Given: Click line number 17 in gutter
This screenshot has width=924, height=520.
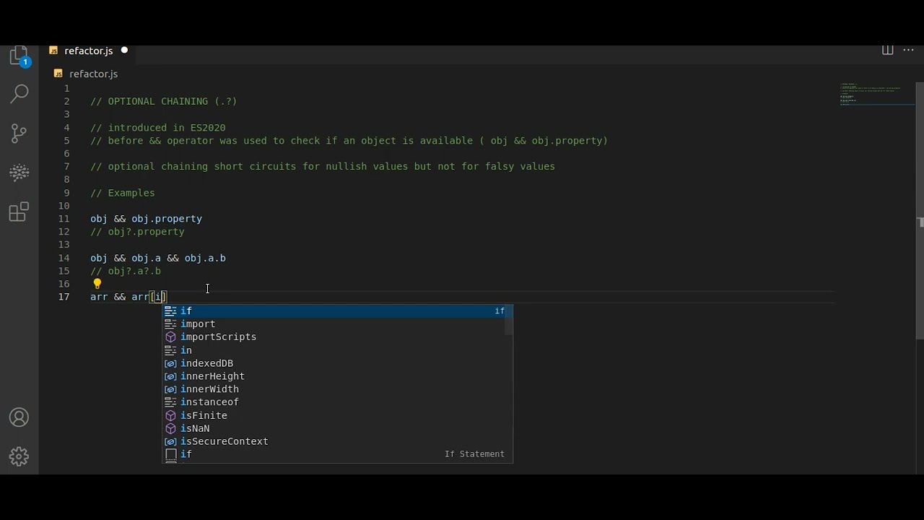Looking at the screenshot, I should tap(64, 297).
